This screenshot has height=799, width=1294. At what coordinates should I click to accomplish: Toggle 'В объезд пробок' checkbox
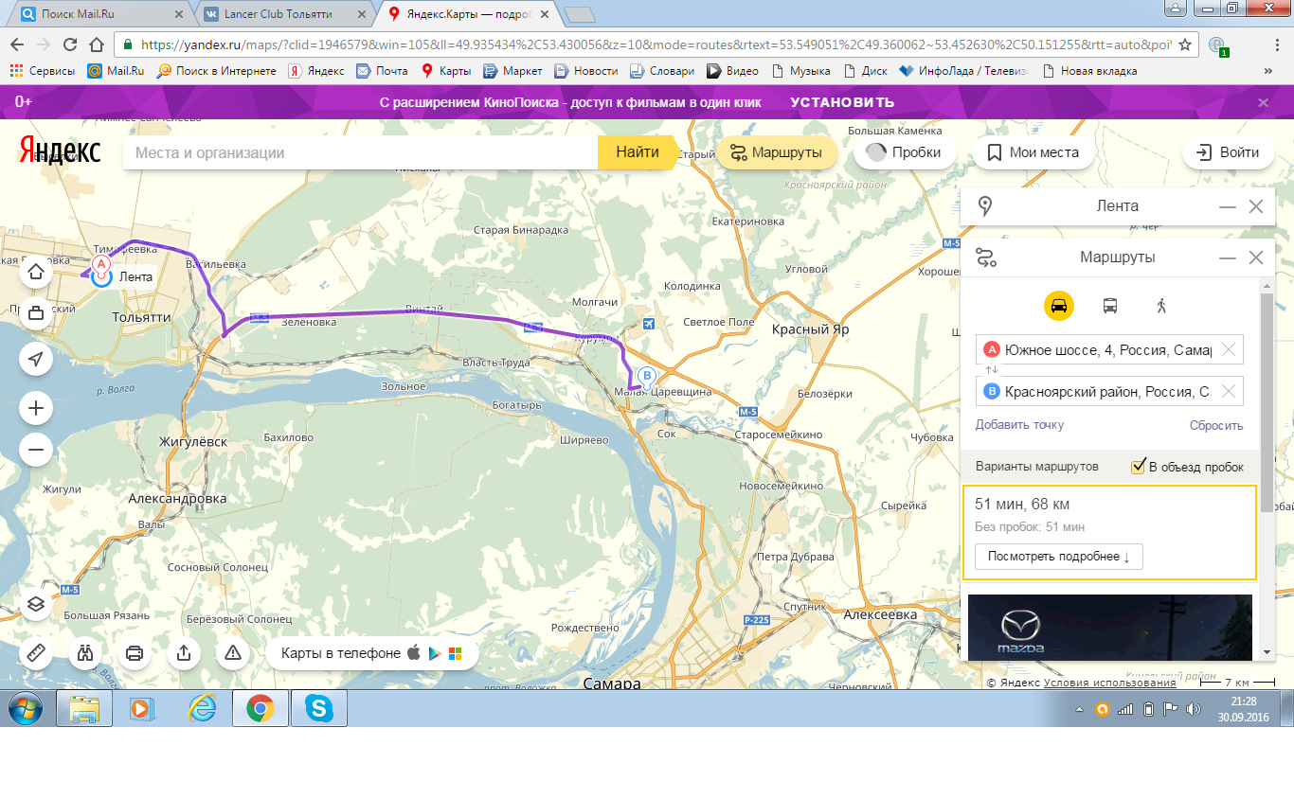1139,466
